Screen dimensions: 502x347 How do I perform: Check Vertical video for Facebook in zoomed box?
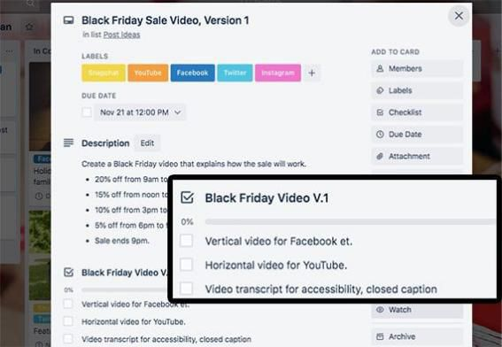(186, 241)
